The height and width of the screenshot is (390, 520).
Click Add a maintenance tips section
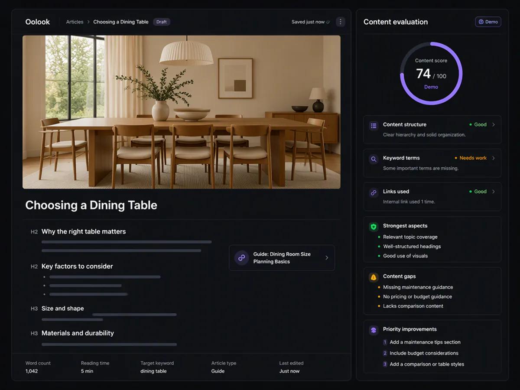pyautogui.click(x=425, y=342)
